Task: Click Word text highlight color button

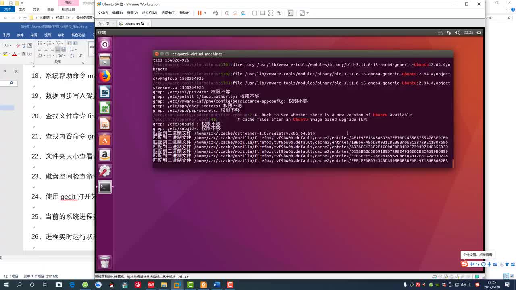Action: click(5, 54)
